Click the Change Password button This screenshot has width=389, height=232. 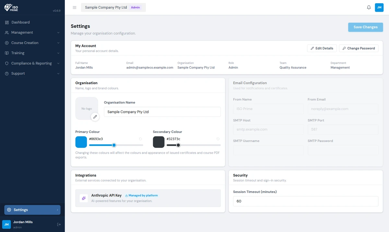(x=359, y=48)
